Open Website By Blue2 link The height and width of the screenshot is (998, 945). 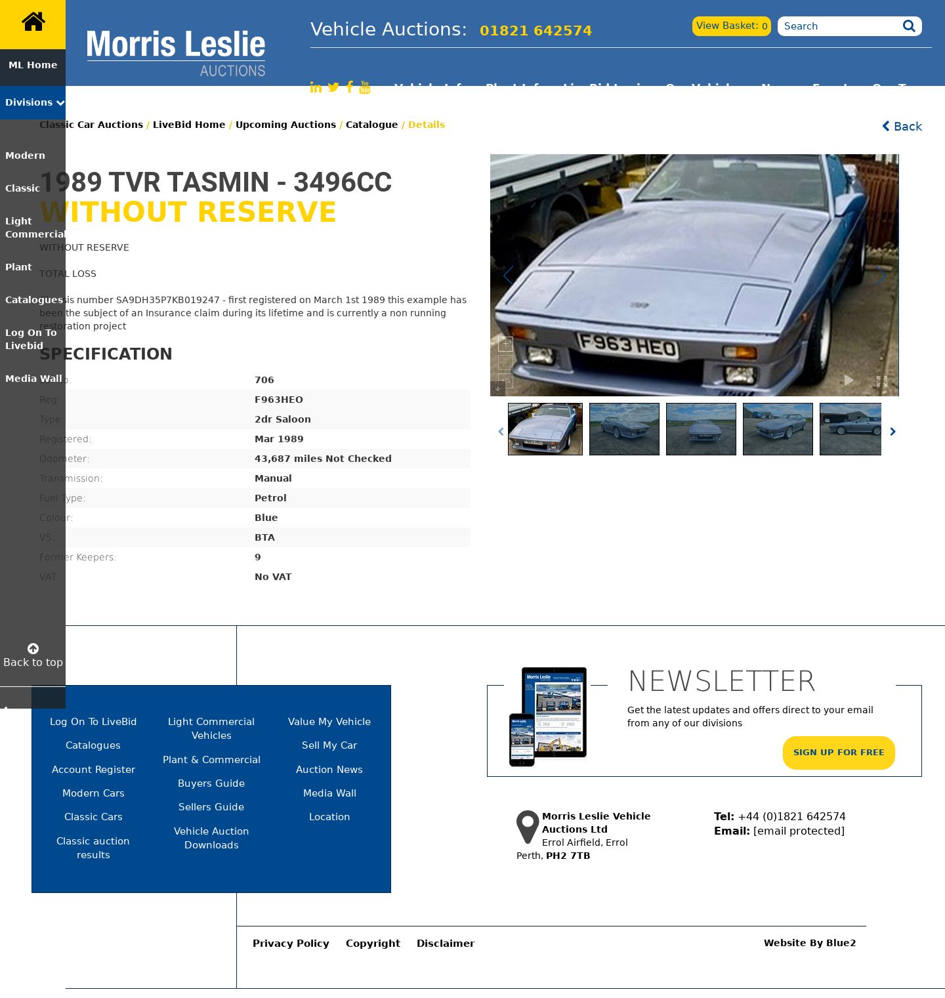[x=810, y=943]
